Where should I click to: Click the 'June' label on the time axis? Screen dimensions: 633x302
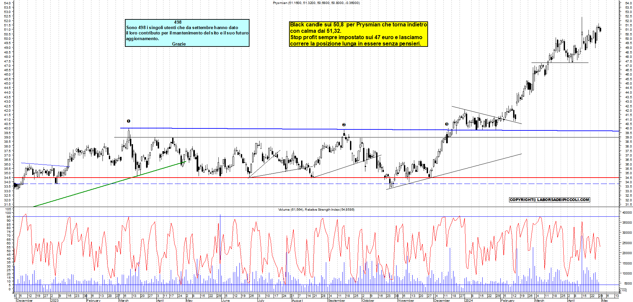226,300
